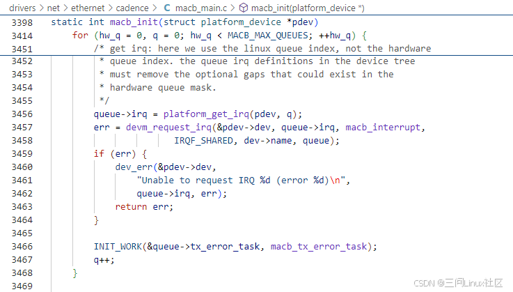The image size is (513, 292).
Task: Click 'dev->name' argument on line 3458
Action: pyautogui.click(x=268, y=141)
